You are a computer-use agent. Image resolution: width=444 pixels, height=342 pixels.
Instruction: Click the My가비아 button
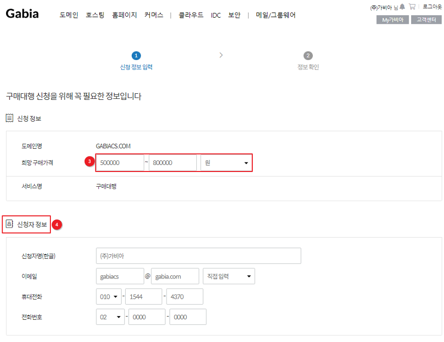[x=393, y=20]
